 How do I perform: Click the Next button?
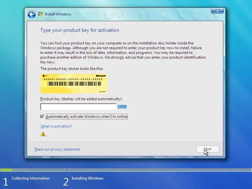208,149
